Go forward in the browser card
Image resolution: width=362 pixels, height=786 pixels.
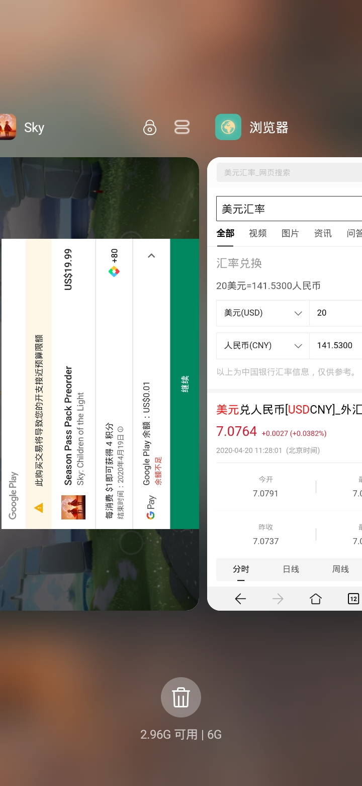pyautogui.click(x=278, y=599)
